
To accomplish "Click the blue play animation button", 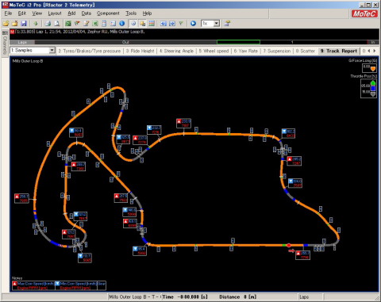I will [x=193, y=24].
